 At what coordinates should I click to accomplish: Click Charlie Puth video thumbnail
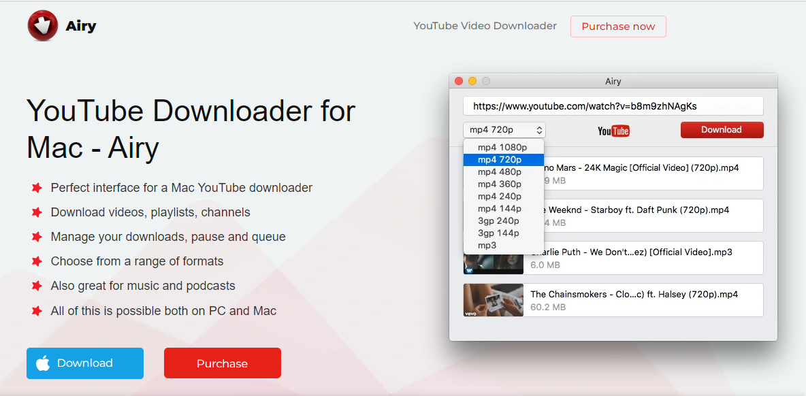(493, 264)
